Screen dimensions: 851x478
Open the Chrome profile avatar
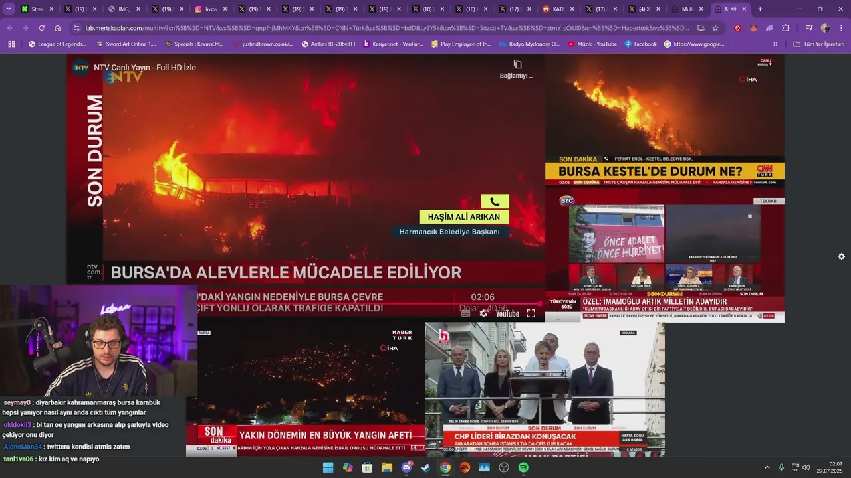(825, 28)
